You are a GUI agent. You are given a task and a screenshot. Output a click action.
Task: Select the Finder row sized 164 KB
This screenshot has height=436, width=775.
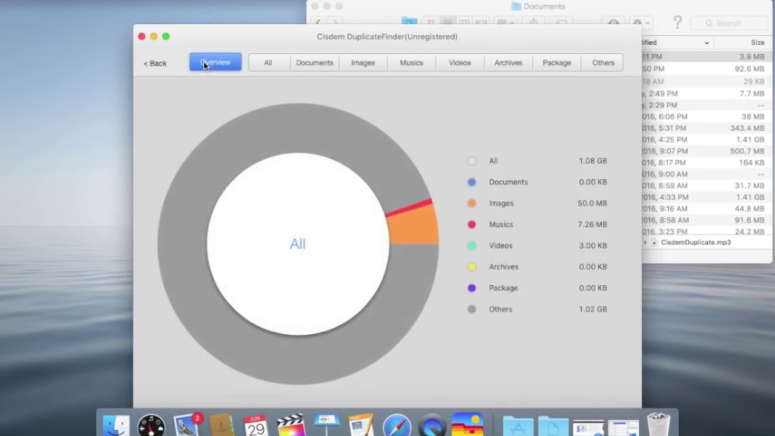tap(707, 163)
